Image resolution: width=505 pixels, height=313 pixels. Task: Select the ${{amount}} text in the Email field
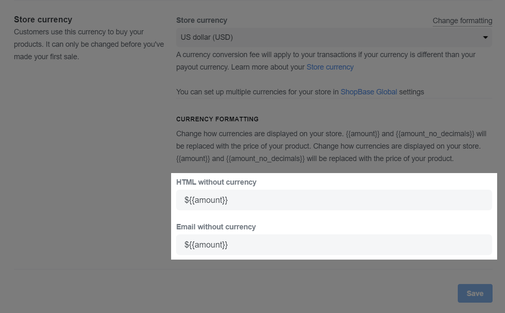pos(206,245)
